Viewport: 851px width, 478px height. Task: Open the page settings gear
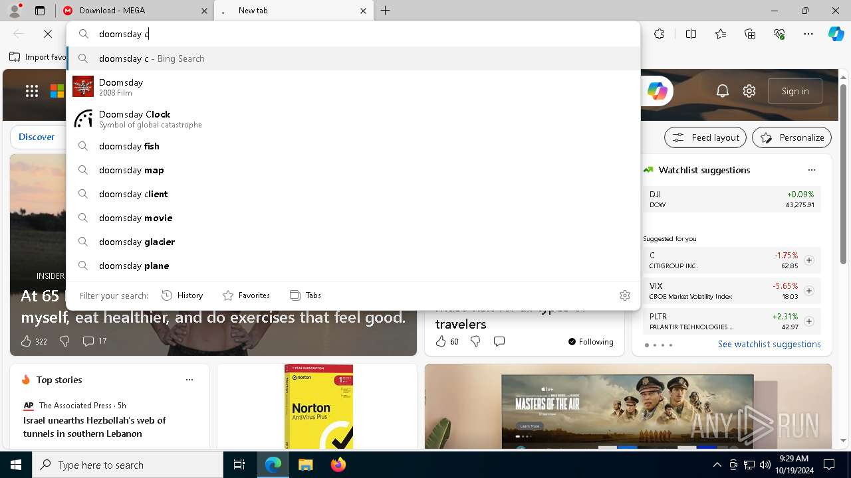coord(749,91)
